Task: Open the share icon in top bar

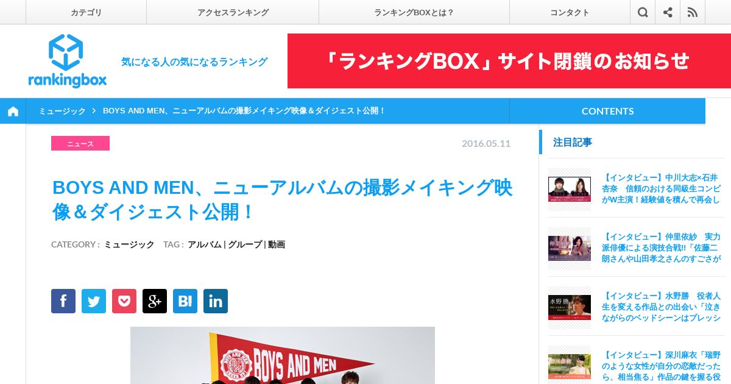Action: pyautogui.click(x=668, y=12)
